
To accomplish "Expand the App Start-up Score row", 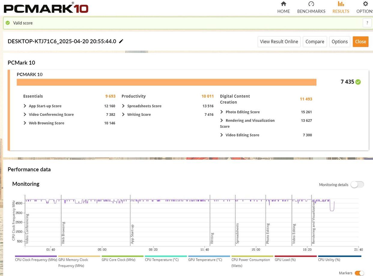I will click(25, 106).
